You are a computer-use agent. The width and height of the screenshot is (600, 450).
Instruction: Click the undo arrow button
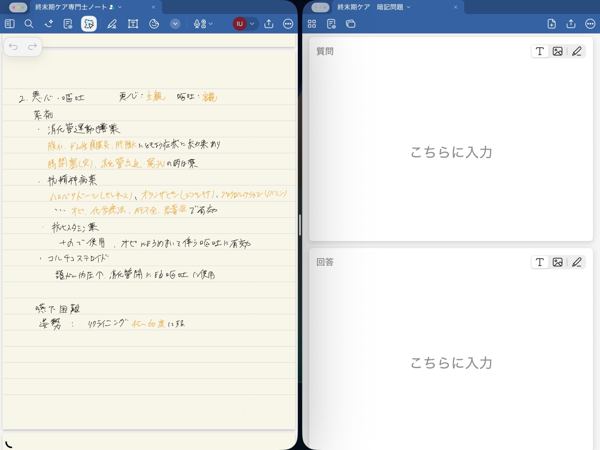(x=13, y=47)
